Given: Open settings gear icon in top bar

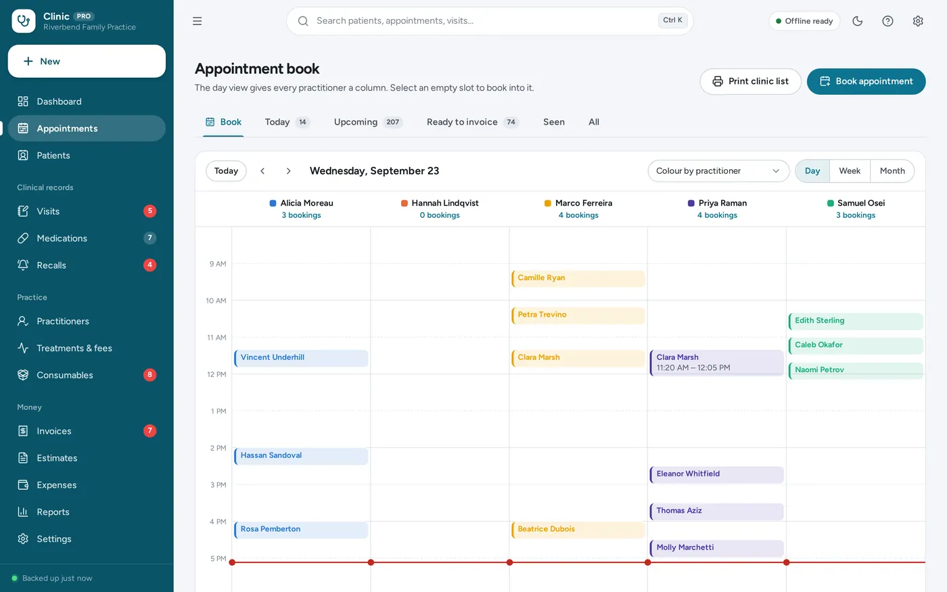Looking at the screenshot, I should pyautogui.click(x=918, y=21).
